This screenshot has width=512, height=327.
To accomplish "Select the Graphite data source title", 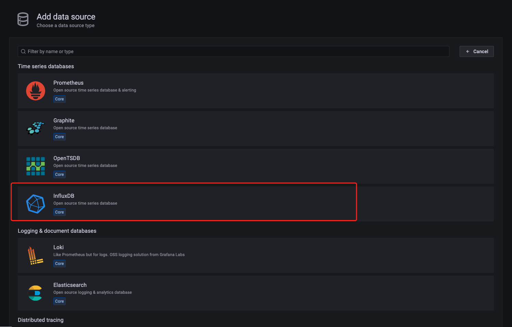I will 64,120.
